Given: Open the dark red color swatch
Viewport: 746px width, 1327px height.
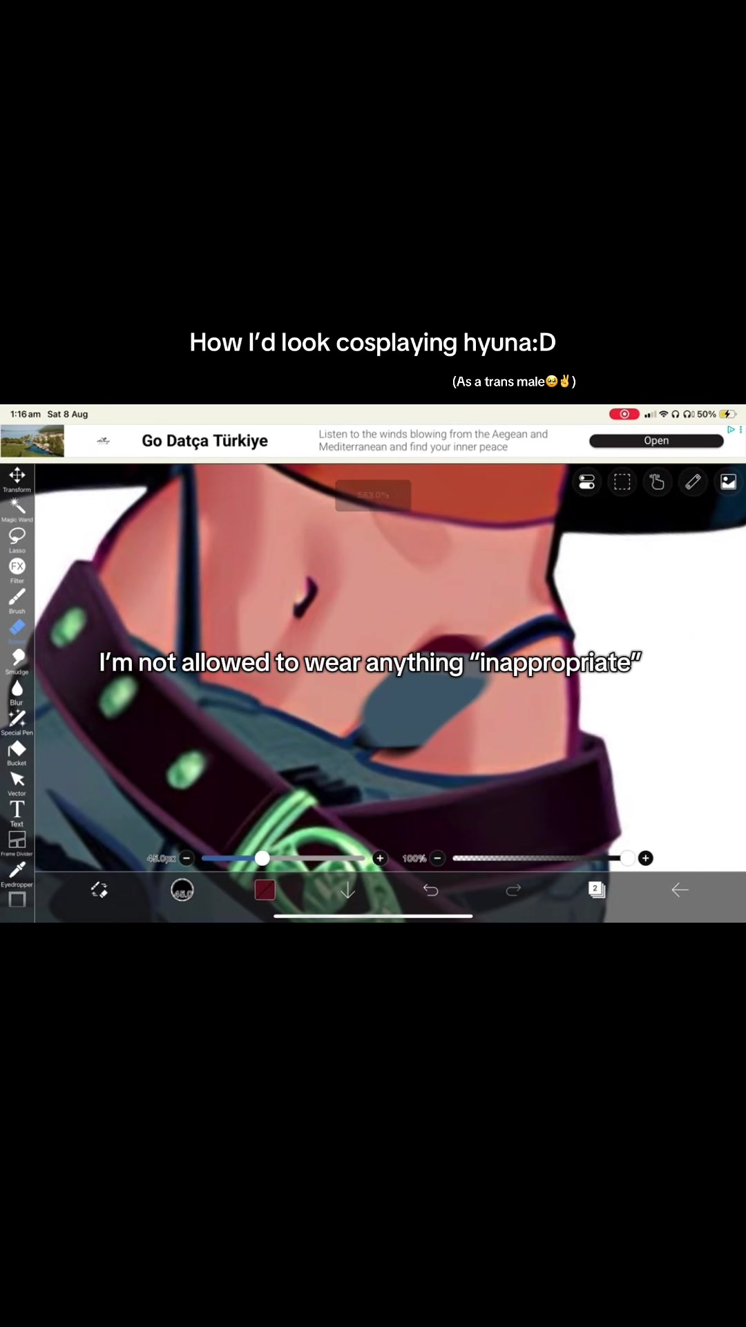Looking at the screenshot, I should tap(265, 890).
